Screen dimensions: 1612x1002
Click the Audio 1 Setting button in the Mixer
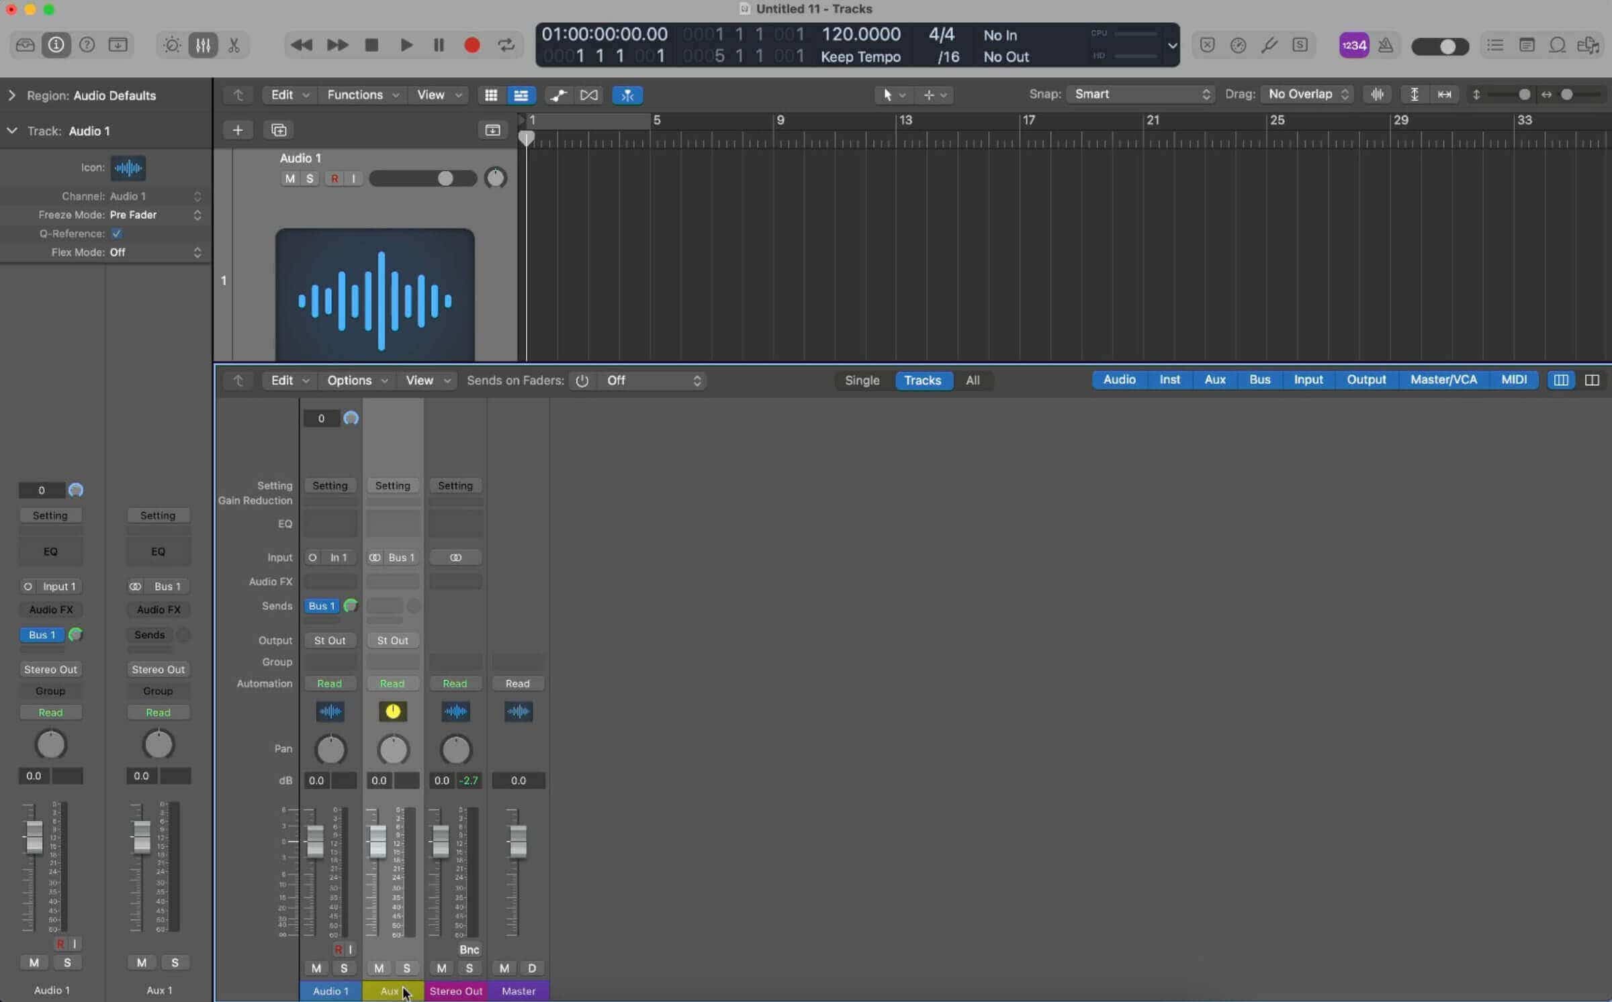[330, 486]
